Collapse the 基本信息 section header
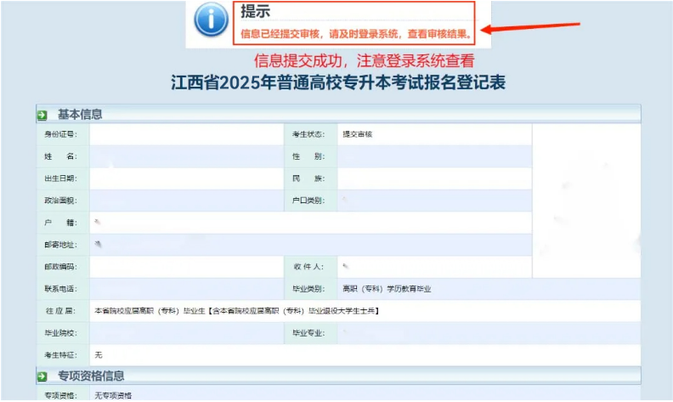Viewport: 673px width, 402px height. pyautogui.click(x=81, y=115)
